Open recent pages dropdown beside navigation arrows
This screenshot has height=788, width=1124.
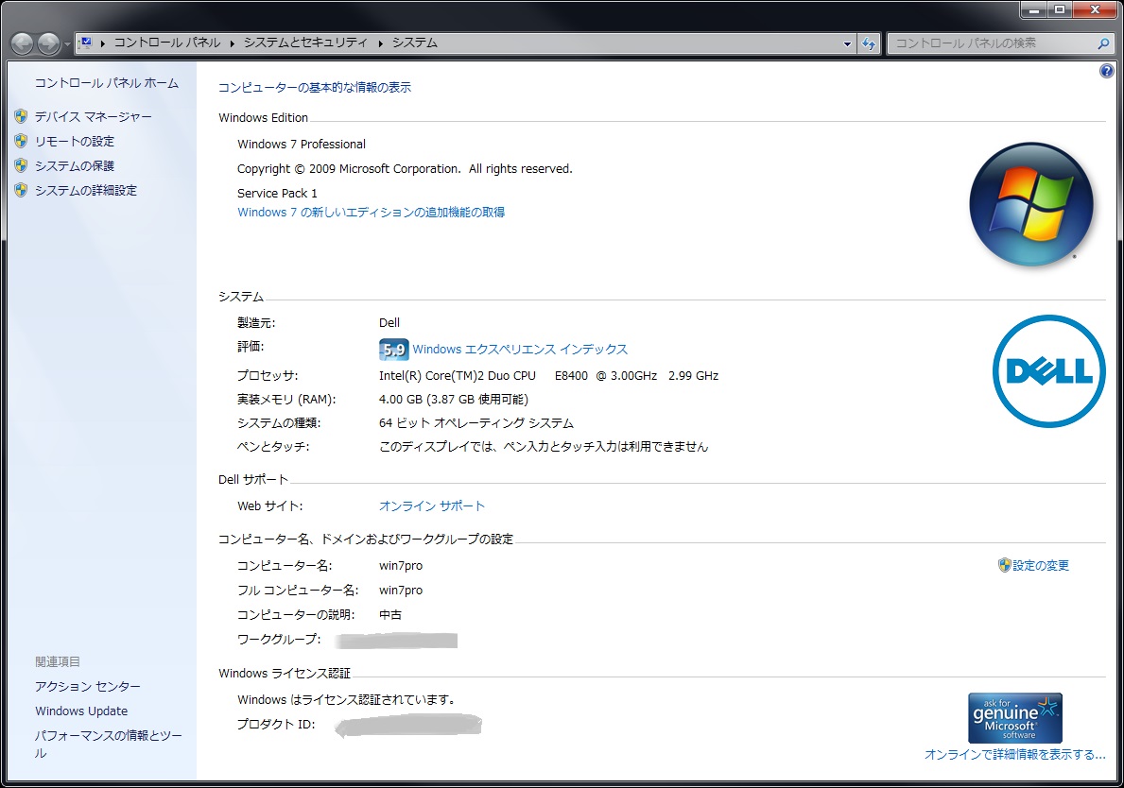(67, 44)
